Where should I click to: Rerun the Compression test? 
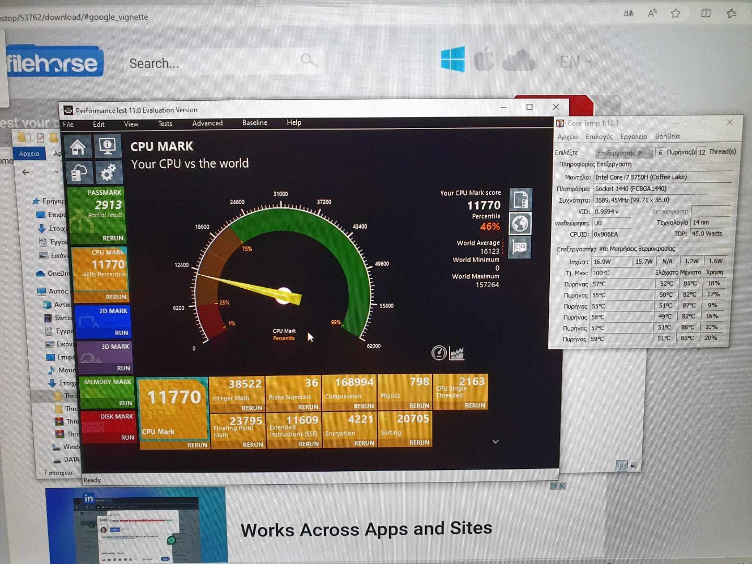(x=364, y=406)
